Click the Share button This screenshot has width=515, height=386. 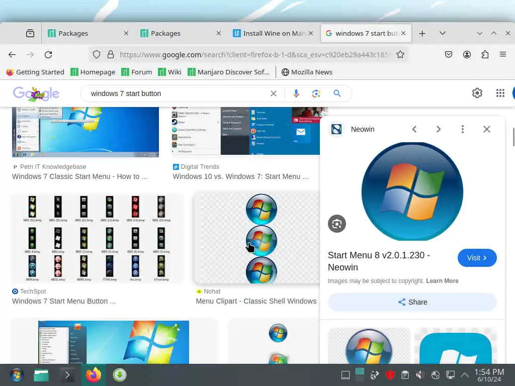point(412,302)
